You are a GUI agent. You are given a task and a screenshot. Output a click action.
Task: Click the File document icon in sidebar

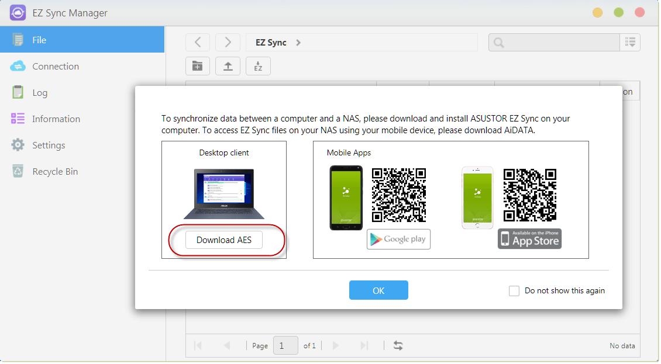pyautogui.click(x=18, y=40)
